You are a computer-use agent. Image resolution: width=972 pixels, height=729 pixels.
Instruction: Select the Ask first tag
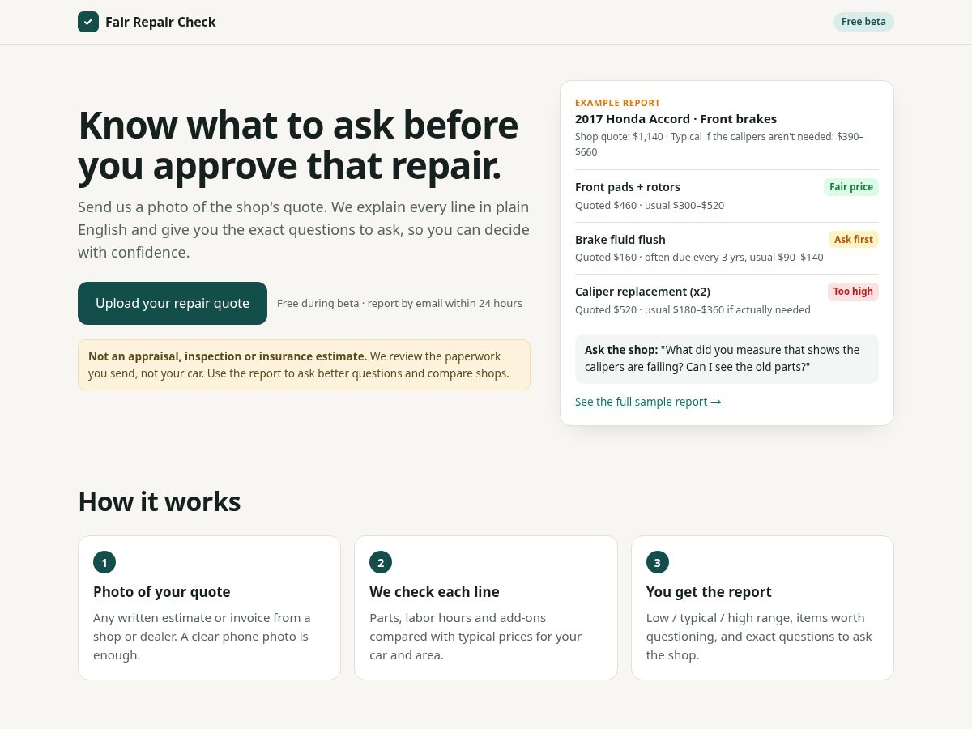point(854,239)
